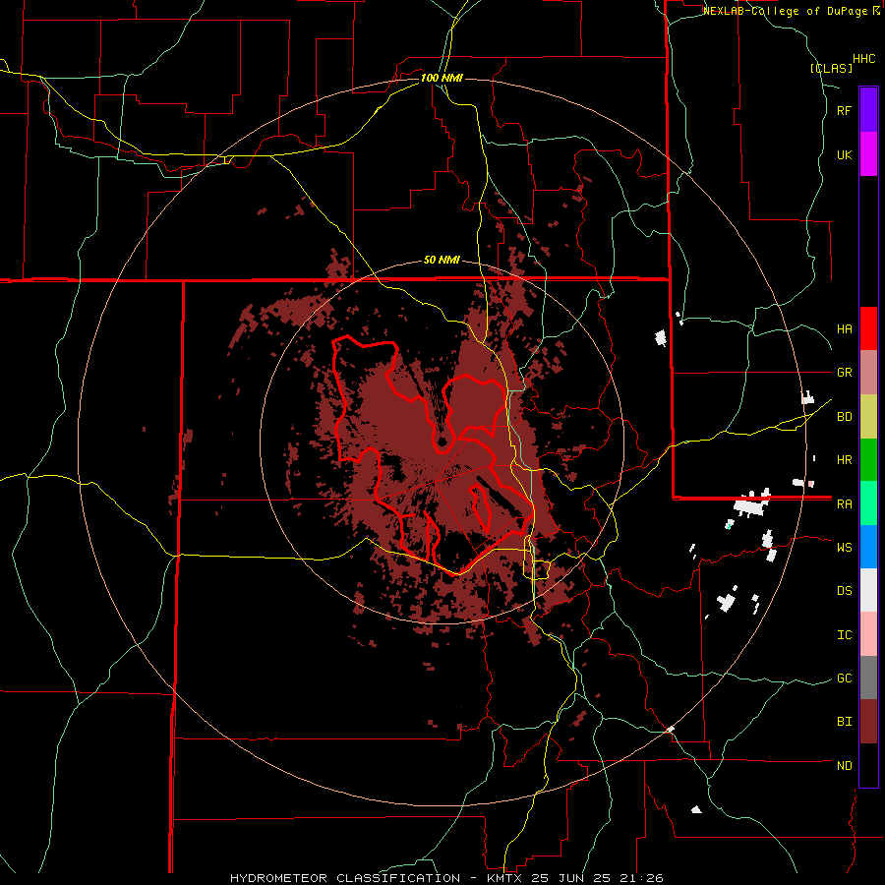
Task: Click the RA light green legend swatch
Action: [x=868, y=503]
